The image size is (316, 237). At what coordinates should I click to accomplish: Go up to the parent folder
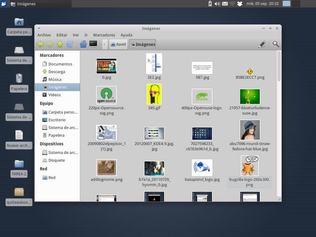click(x=60, y=44)
